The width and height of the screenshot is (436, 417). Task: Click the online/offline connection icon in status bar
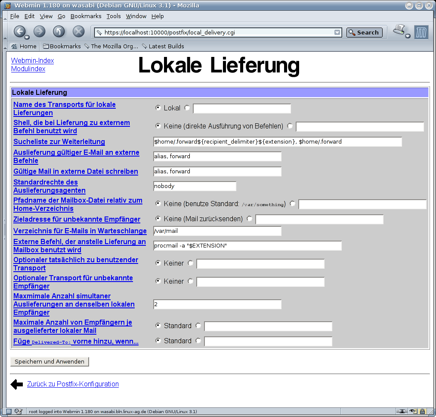coord(402,411)
